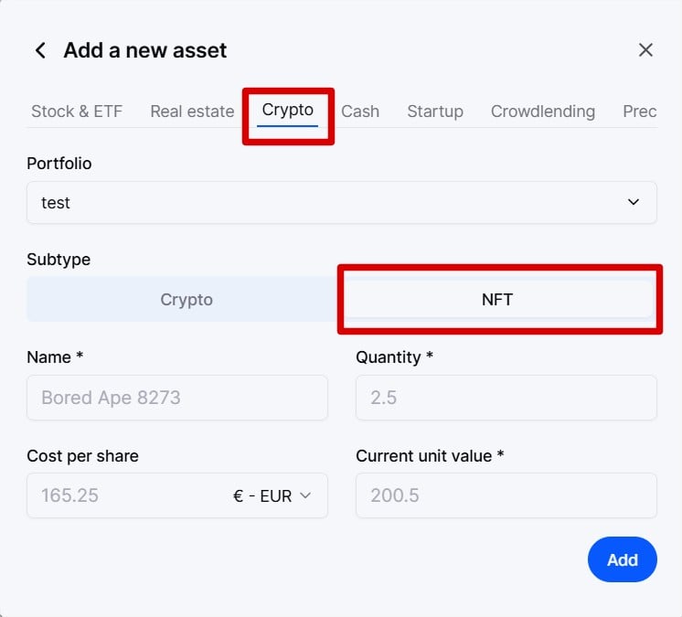
Task: Focus the Current unit value field
Action: pyautogui.click(x=506, y=495)
